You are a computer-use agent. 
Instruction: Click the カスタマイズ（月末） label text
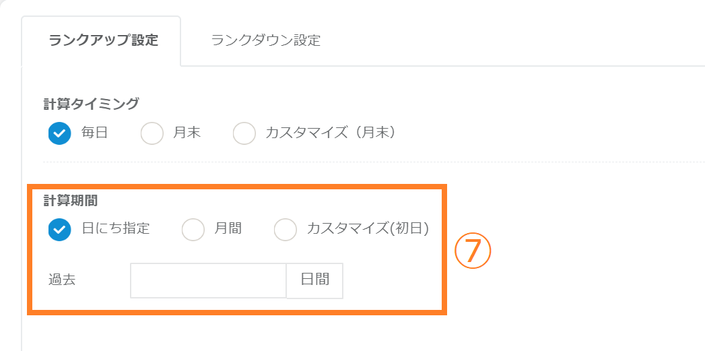coord(330,133)
